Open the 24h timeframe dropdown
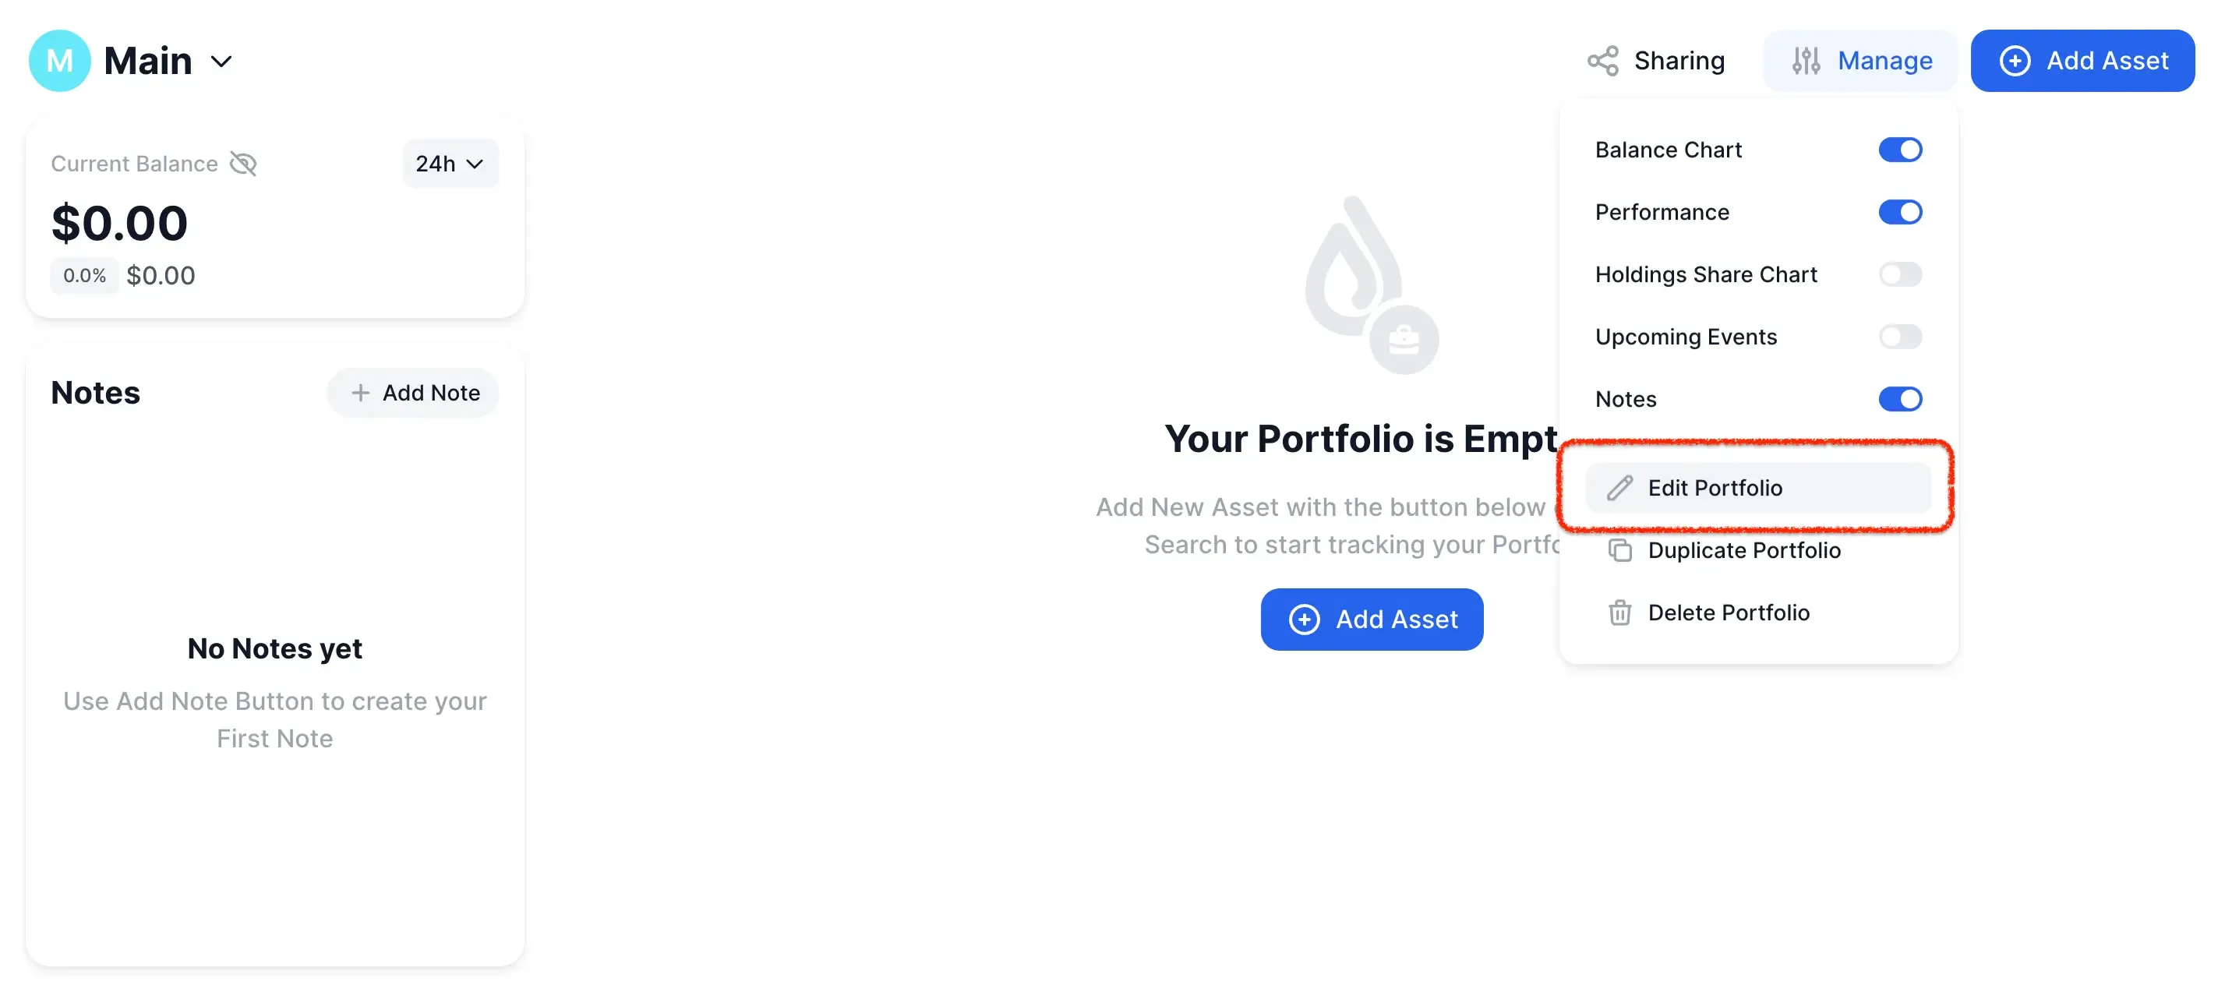 tap(449, 164)
